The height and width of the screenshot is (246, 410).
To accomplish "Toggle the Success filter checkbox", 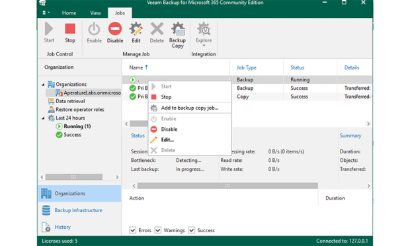I will click(192, 230).
